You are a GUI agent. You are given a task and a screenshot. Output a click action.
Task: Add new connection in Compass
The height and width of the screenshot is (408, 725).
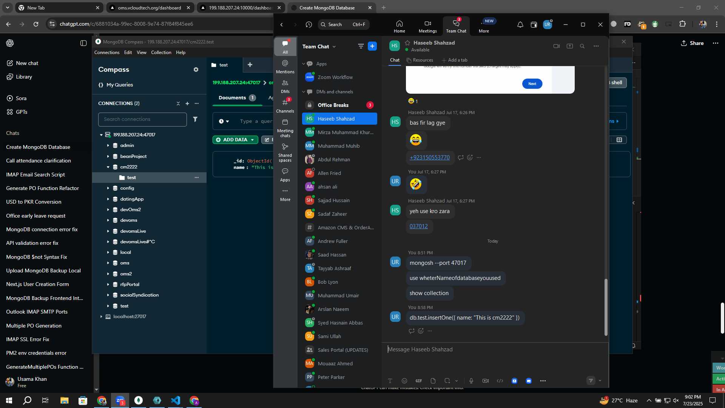tap(187, 104)
